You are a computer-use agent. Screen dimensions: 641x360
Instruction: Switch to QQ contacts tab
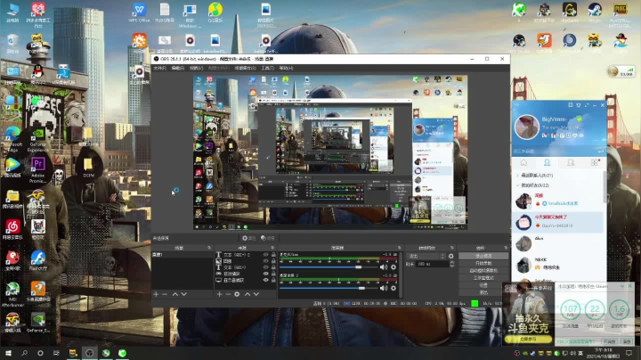point(547,163)
